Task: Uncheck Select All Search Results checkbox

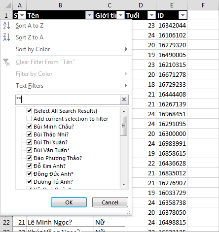Action: [x=30, y=111]
